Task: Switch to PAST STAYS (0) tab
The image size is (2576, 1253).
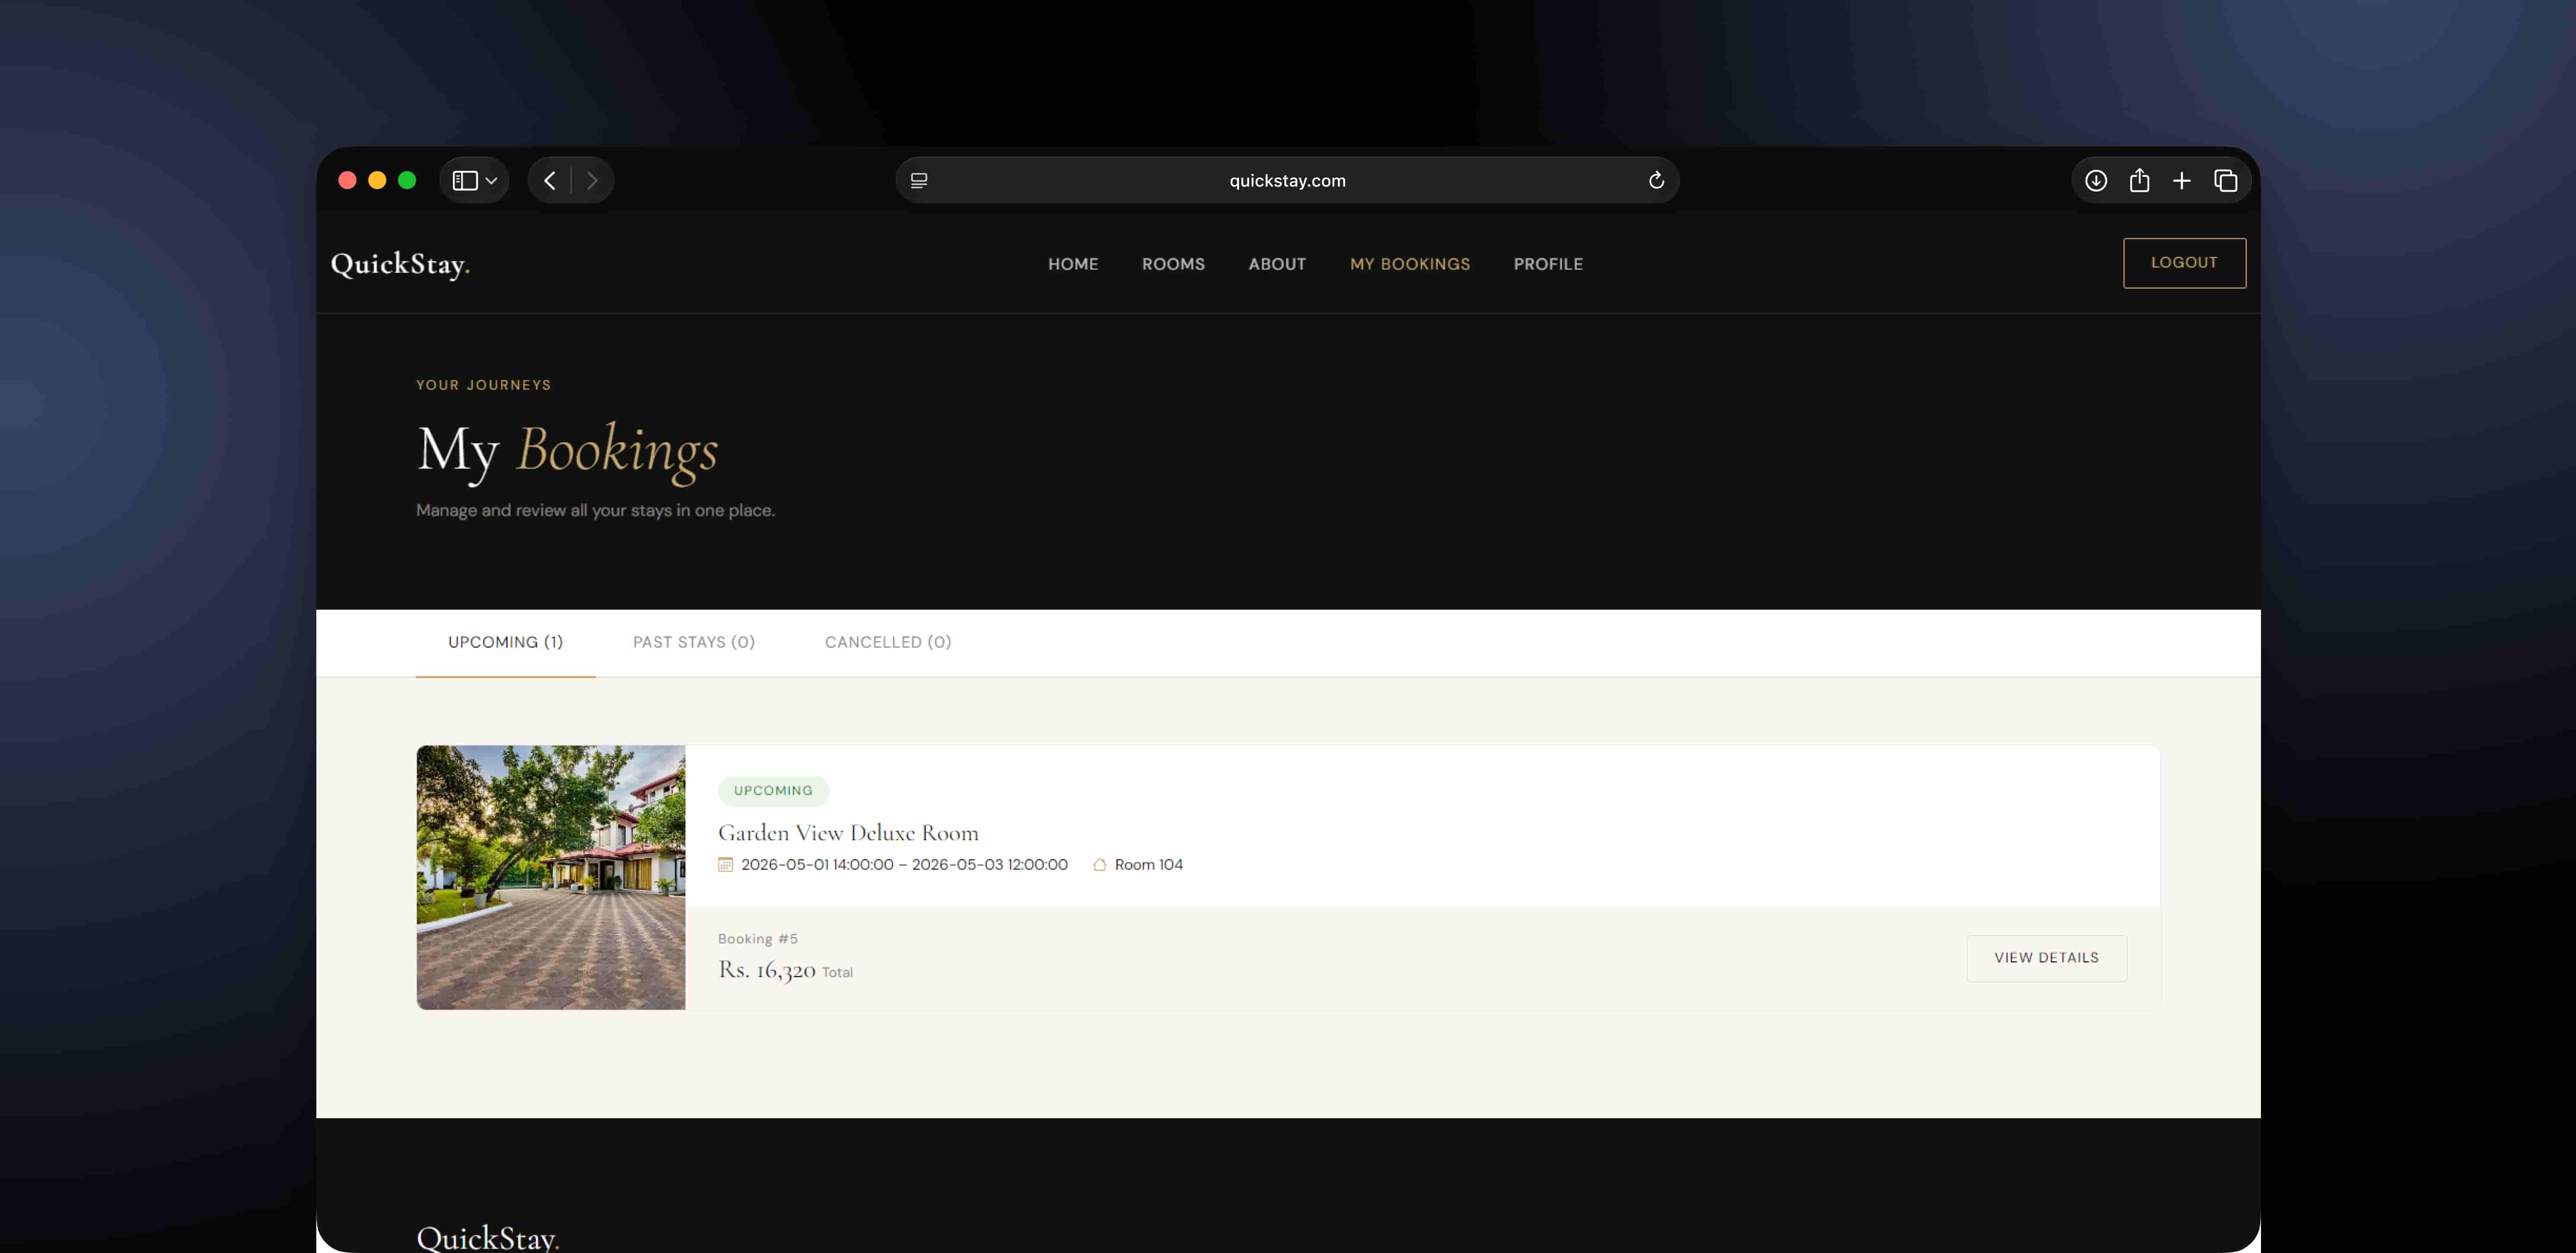Action: (694, 643)
